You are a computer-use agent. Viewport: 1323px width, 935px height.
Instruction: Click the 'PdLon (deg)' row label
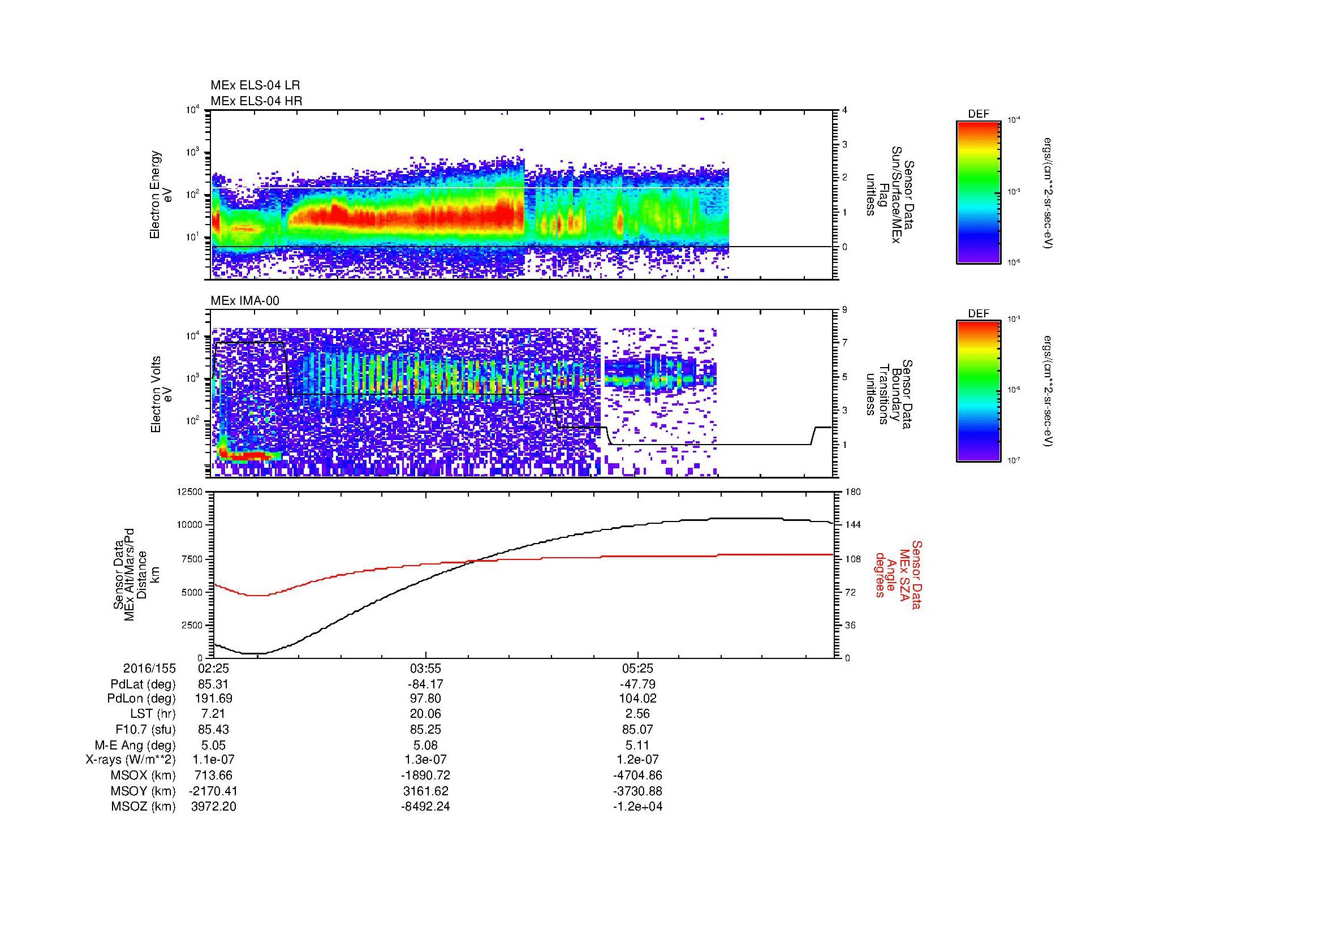click(x=143, y=699)
